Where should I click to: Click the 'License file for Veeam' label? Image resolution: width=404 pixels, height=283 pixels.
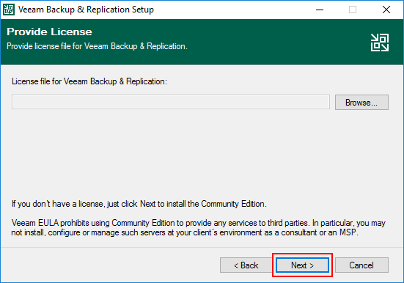[x=89, y=81]
